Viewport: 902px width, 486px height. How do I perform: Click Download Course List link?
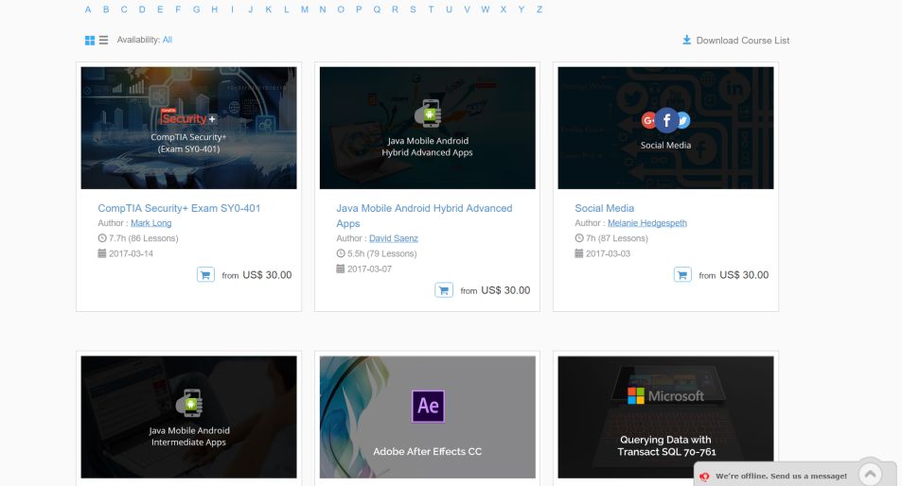pyautogui.click(x=743, y=41)
